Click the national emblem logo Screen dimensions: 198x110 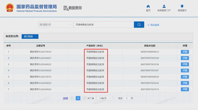click(10, 8)
